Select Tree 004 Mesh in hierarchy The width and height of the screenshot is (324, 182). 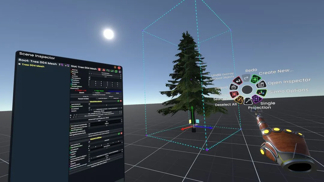(x=33, y=65)
